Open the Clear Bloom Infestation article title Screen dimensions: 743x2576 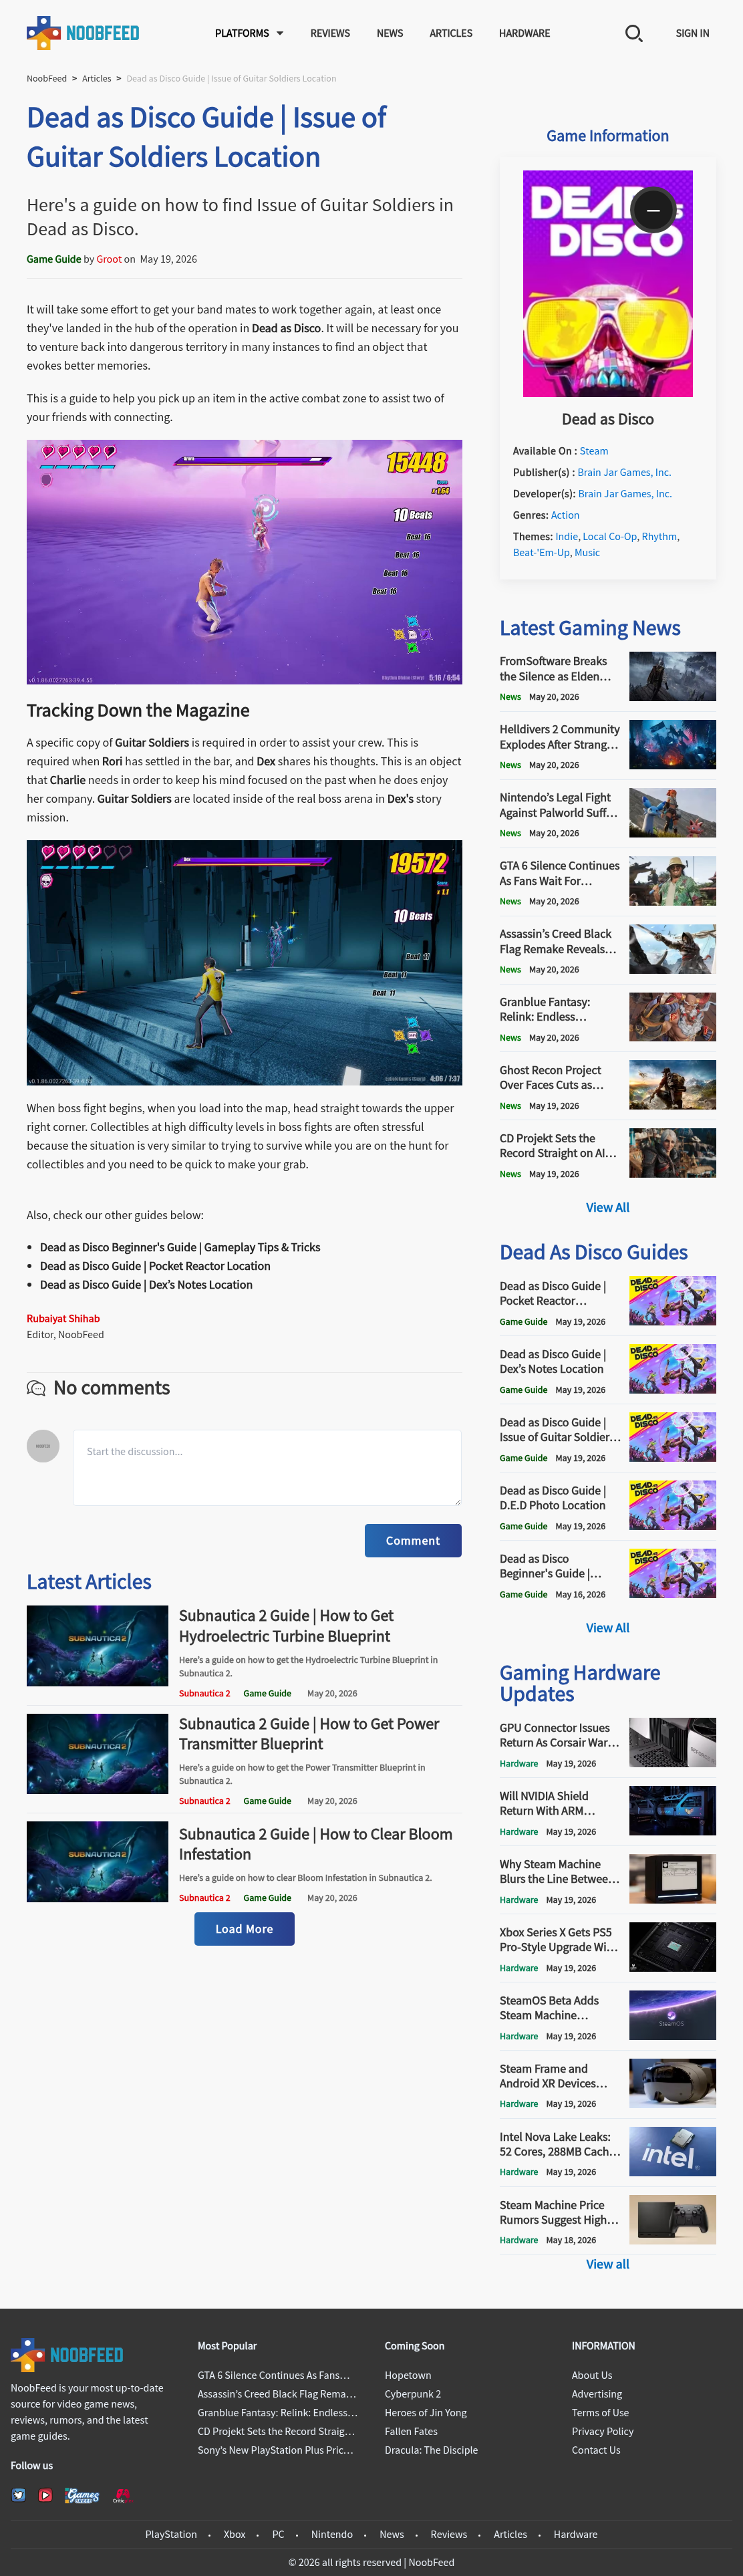click(315, 1844)
